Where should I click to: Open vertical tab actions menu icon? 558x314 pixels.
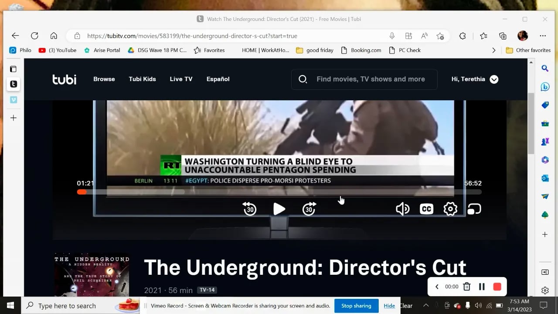tap(14, 69)
